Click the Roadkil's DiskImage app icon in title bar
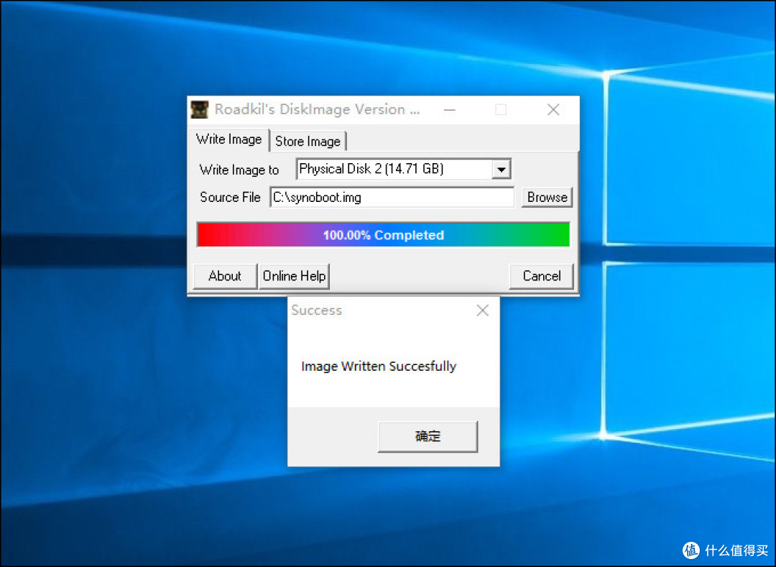Screen dimensions: 776x567 click(x=200, y=109)
